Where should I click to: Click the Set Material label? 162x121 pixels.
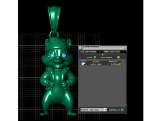pyautogui.click(x=114, y=110)
